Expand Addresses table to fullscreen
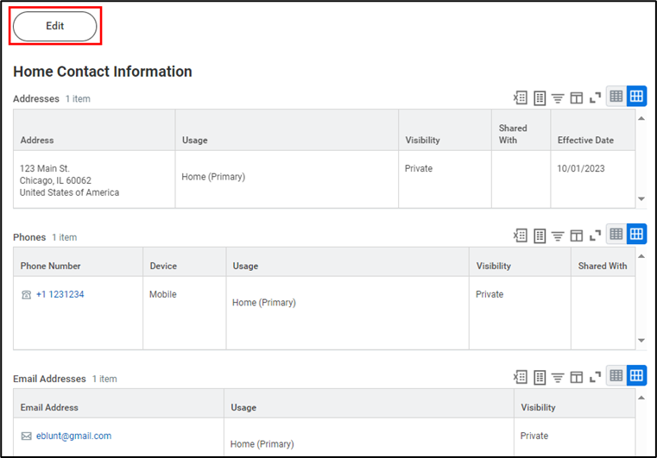 tap(595, 97)
